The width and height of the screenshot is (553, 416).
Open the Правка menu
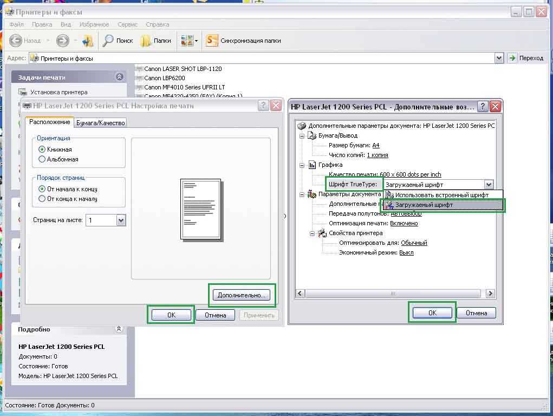42,24
